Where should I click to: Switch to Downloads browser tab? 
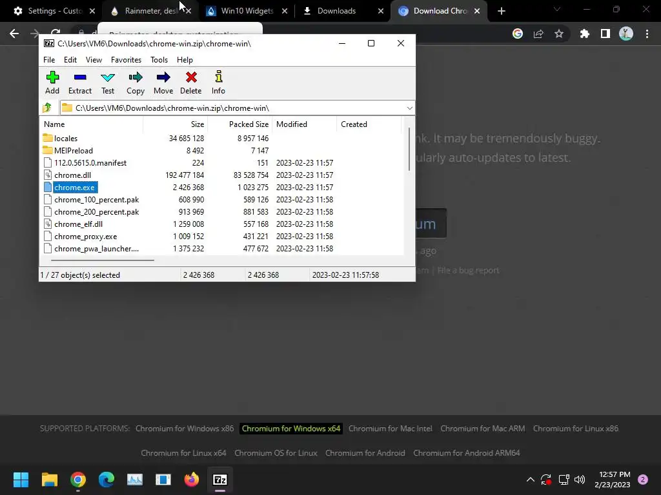coord(337,11)
